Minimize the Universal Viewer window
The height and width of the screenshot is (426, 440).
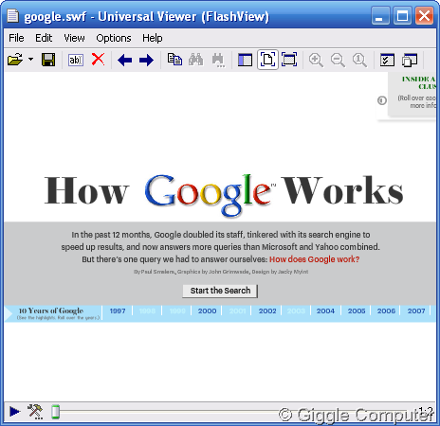pyautogui.click(x=380, y=16)
